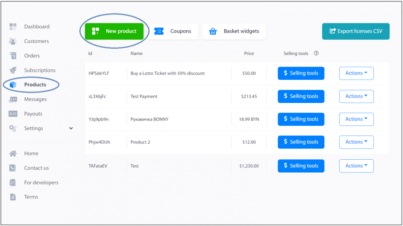The width and height of the screenshot is (403, 226).
Task: Click the Export licenses CSV button
Action: [x=356, y=31]
